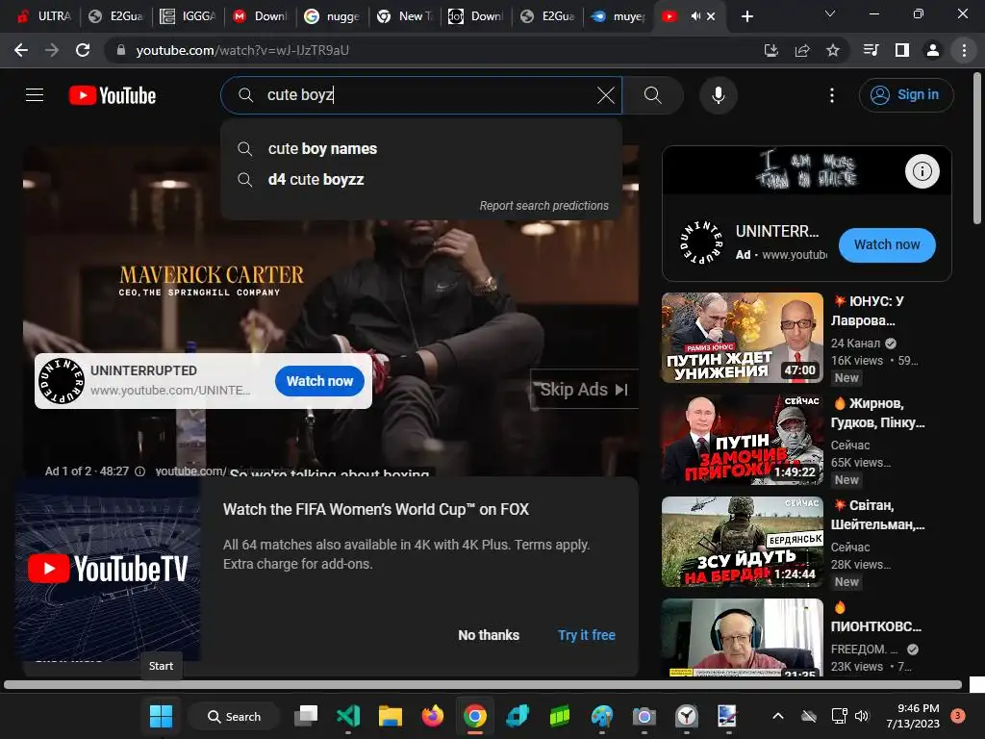Viewport: 985px width, 739px height.
Task: Click the page vertical scrollbar
Action: [x=977, y=149]
